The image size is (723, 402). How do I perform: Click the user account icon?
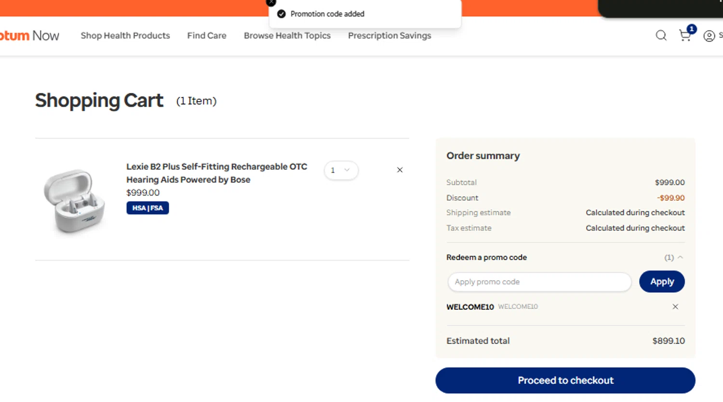(709, 36)
